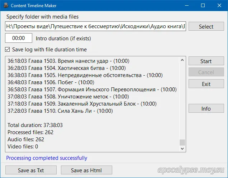Click the log scrollbar down arrow
The height and width of the screenshot is (178, 228).
(x=182, y=148)
